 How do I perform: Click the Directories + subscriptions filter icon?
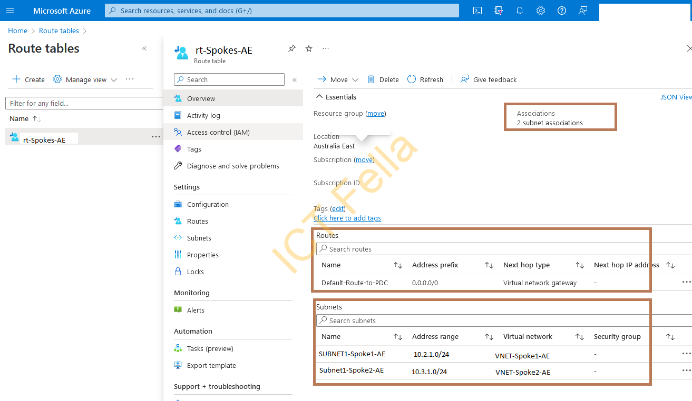(x=498, y=11)
